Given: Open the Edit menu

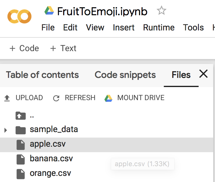Looking at the screenshot, I should (x=70, y=27).
